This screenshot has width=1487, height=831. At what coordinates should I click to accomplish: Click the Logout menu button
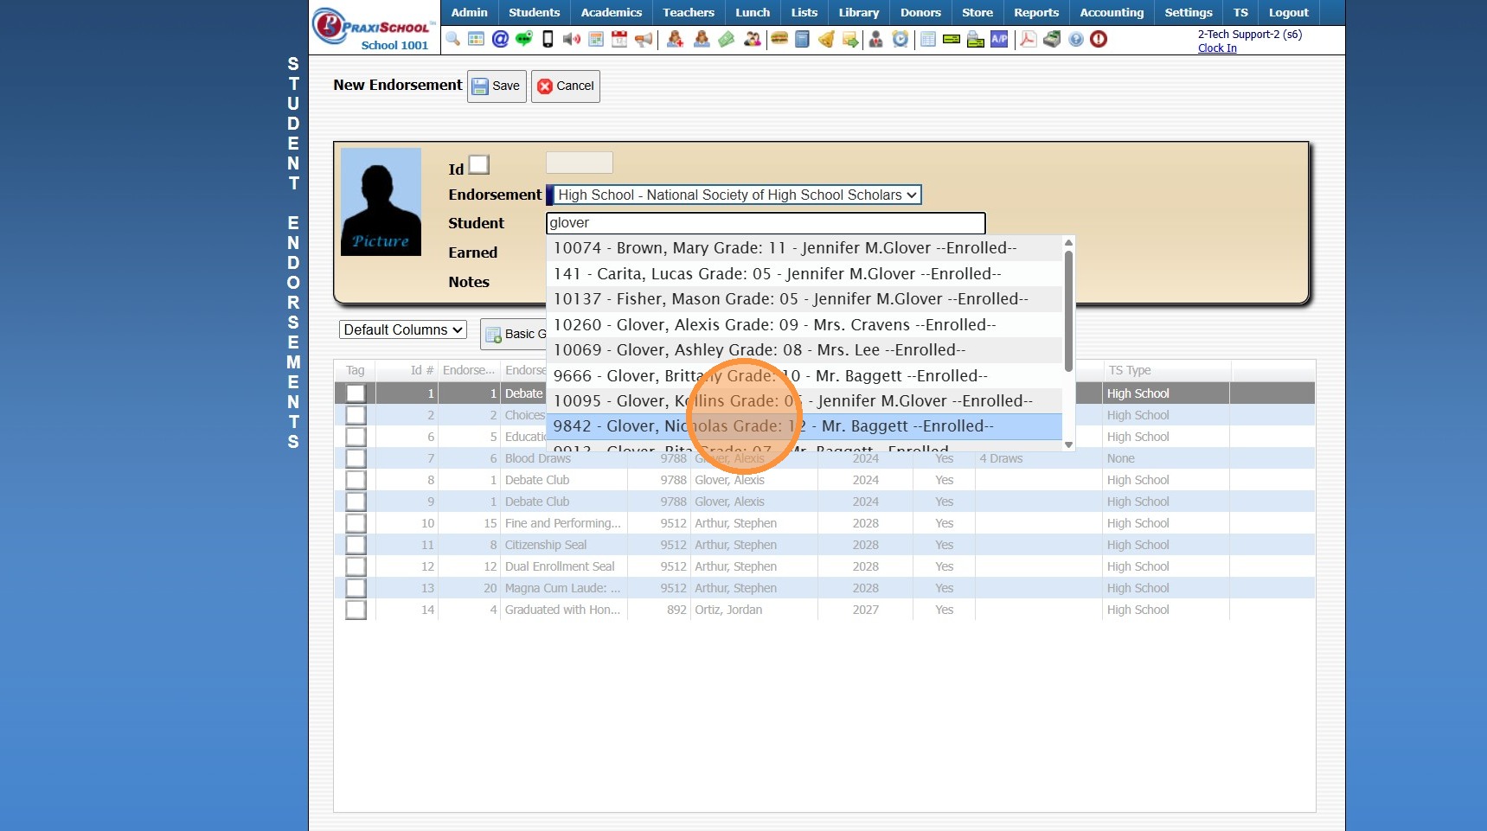pos(1289,12)
